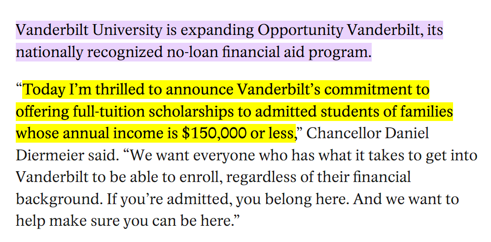This screenshot has width=491, height=242.
Task: Click the word "regardless" in the quote
Action: coord(256,178)
